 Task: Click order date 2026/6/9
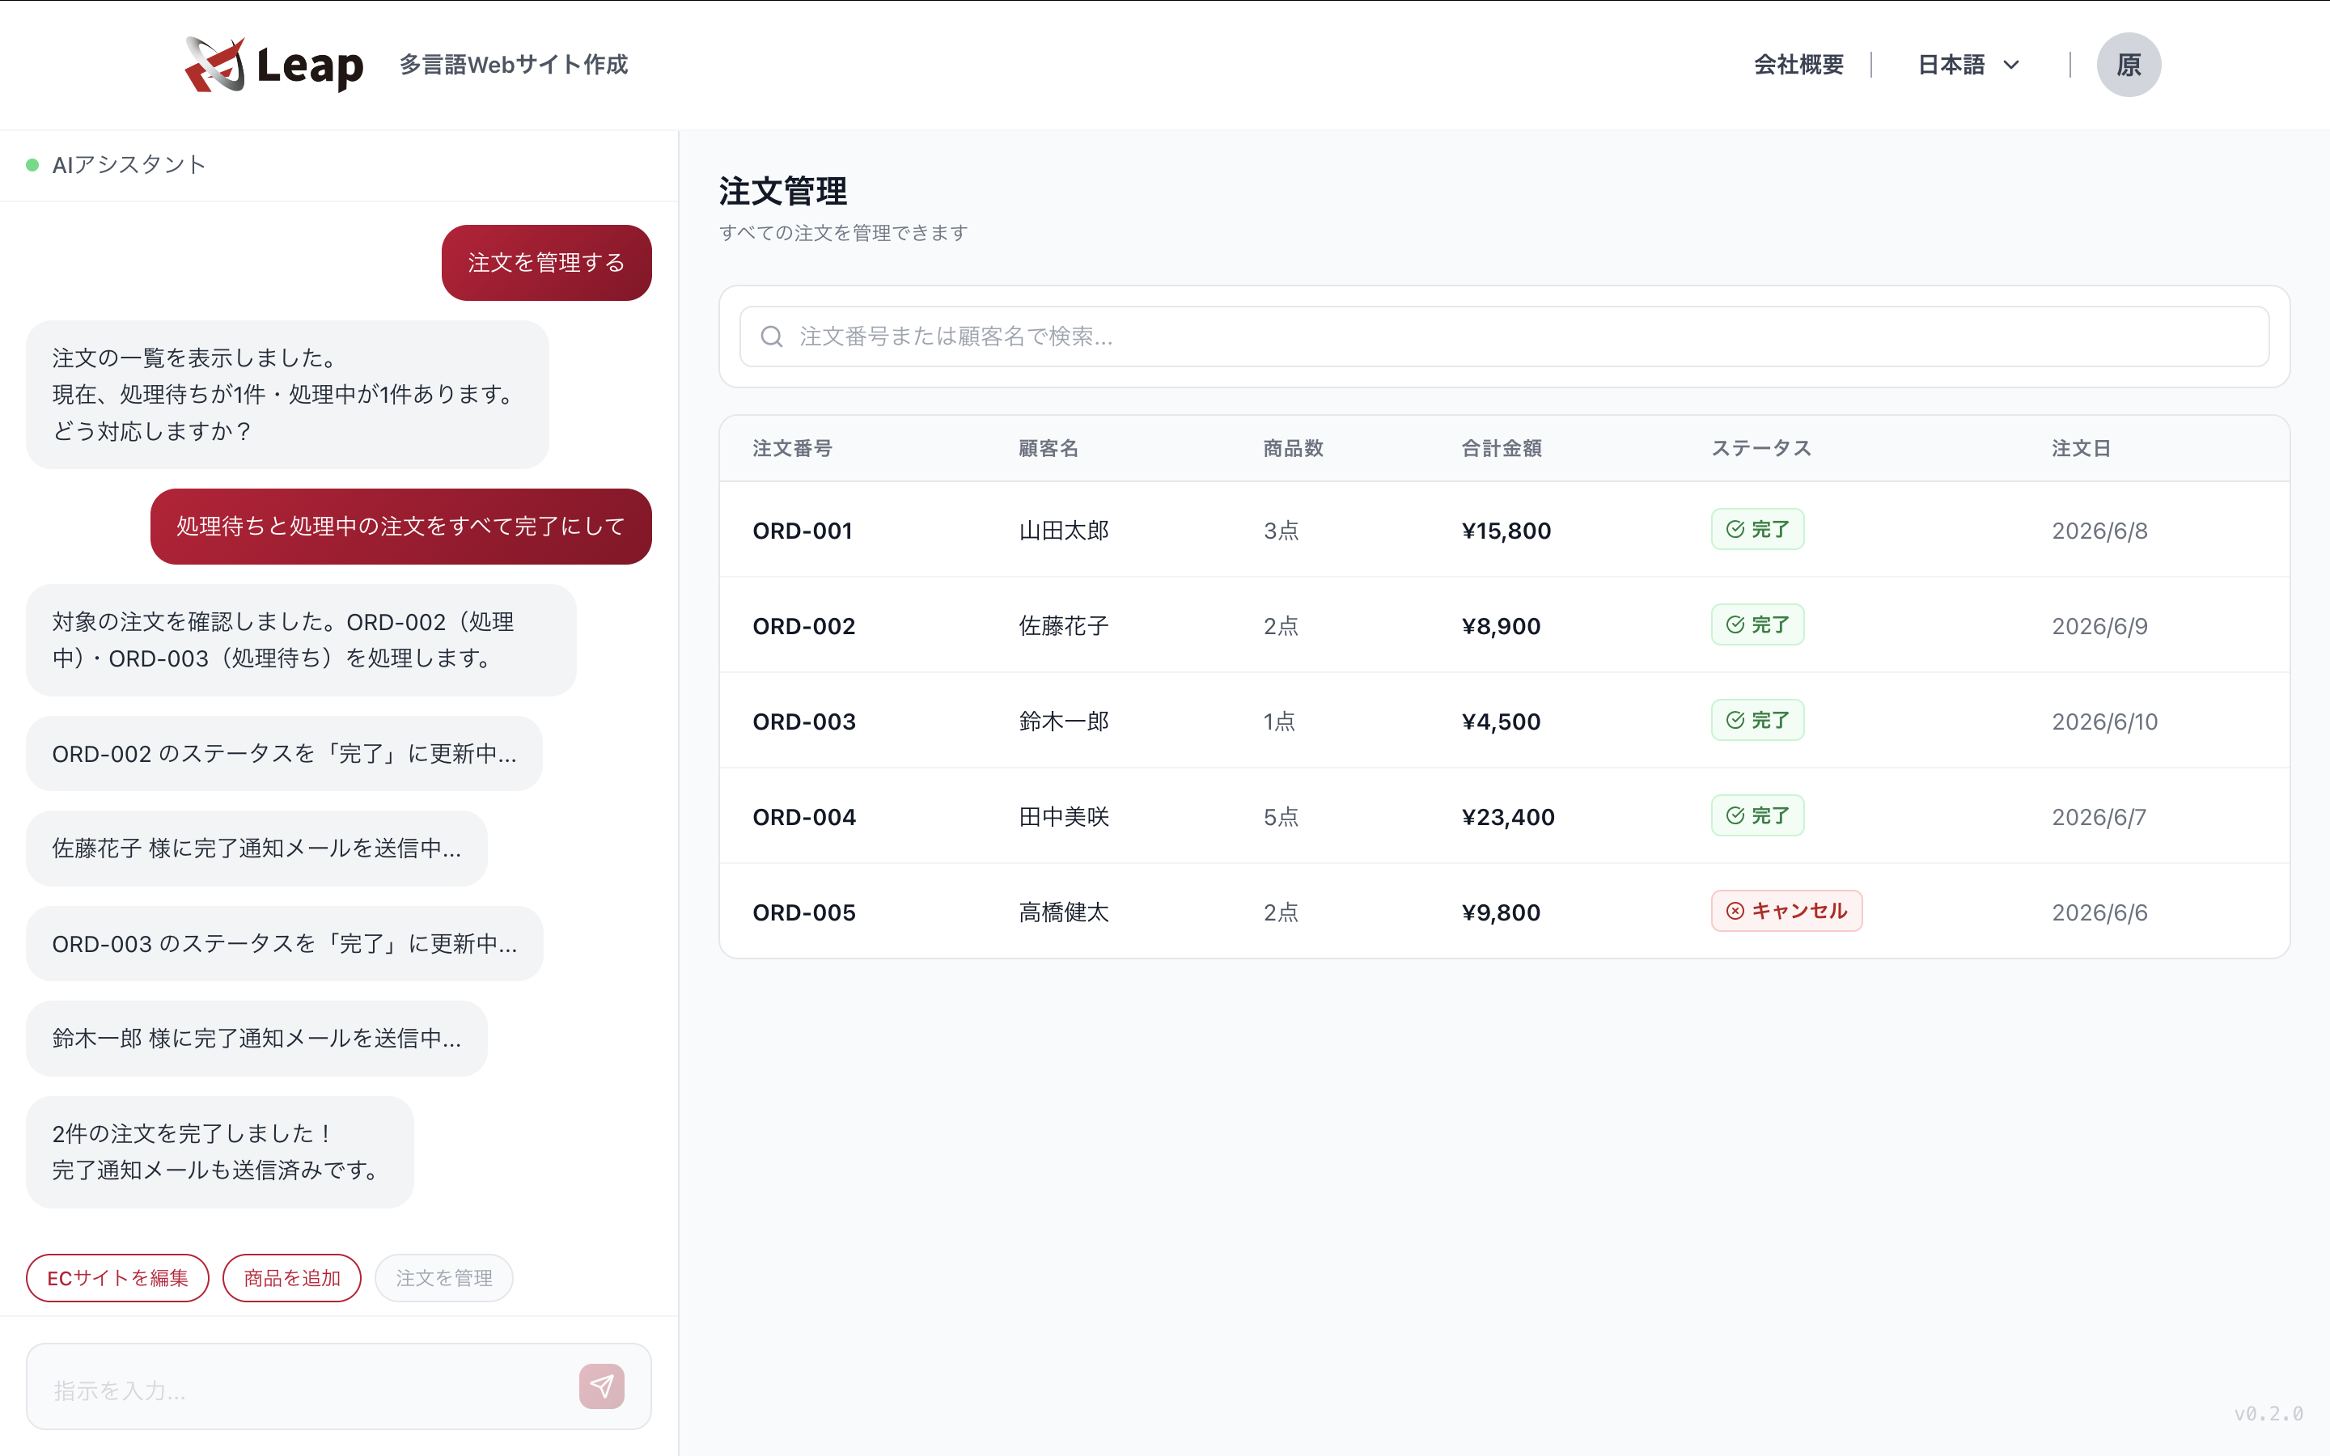pyautogui.click(x=2099, y=626)
